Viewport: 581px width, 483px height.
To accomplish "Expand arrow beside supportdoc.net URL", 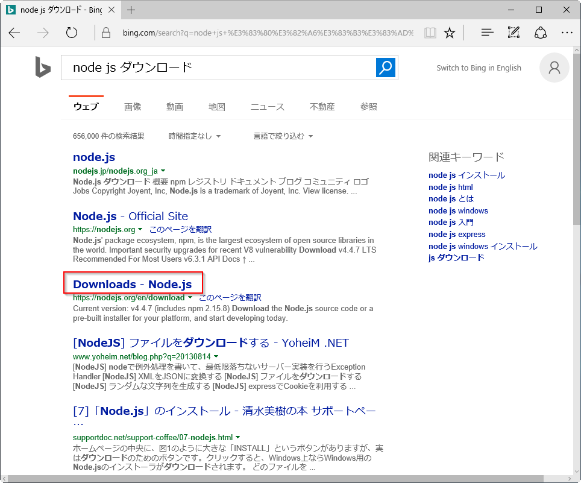I will point(238,437).
